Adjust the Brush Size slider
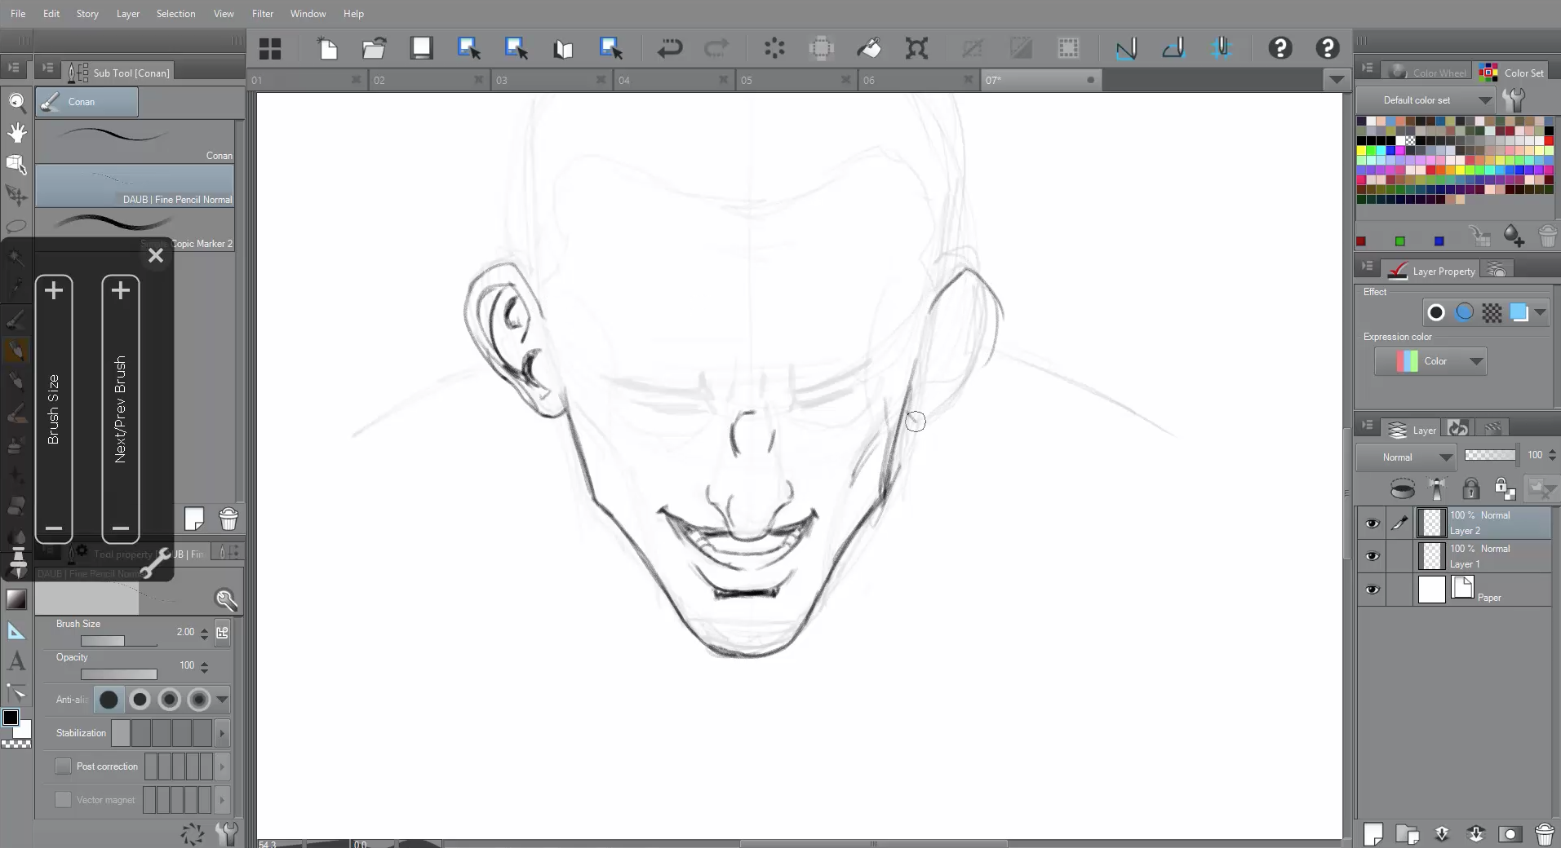Viewport: 1561px width, 848px height. point(118,641)
